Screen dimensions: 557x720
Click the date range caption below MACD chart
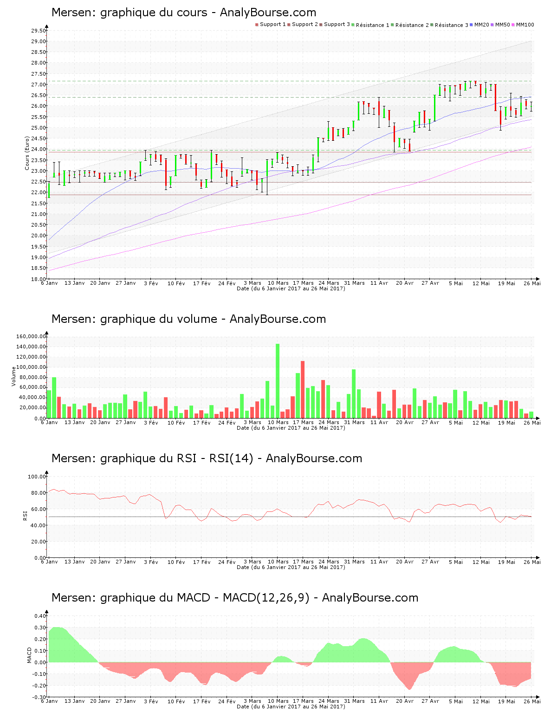[291, 707]
